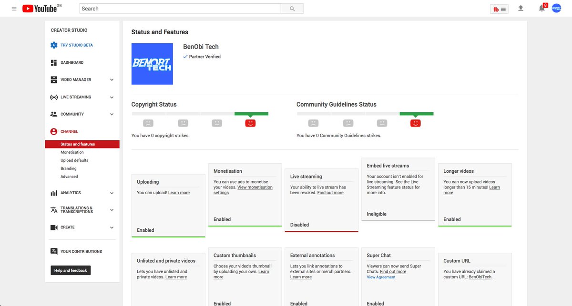Click View Agreement in Super Chat card
The height and width of the screenshot is (306, 572).
pyautogui.click(x=381, y=277)
